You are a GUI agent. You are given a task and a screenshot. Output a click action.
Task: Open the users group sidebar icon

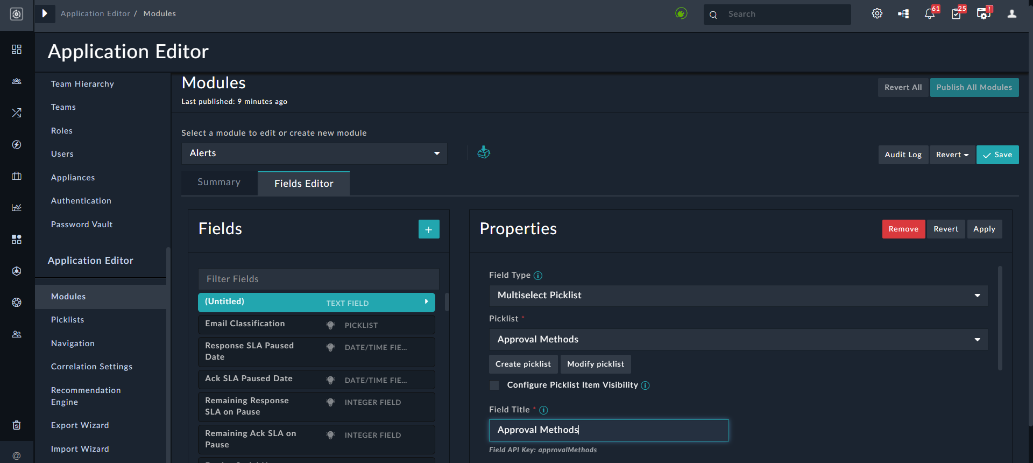[x=17, y=334]
